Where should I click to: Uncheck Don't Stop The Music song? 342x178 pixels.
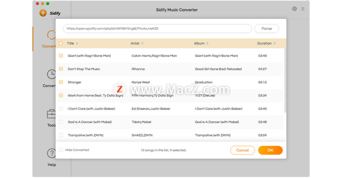pyautogui.click(x=61, y=69)
